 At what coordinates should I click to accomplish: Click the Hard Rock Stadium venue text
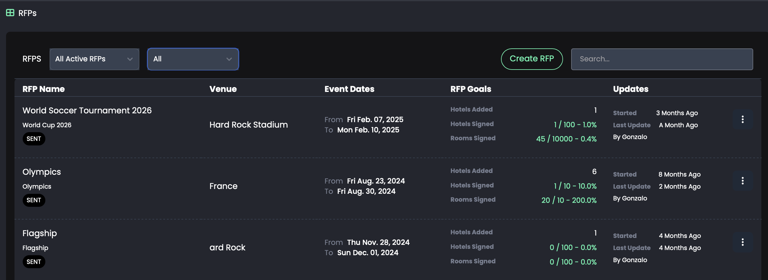[249, 125]
